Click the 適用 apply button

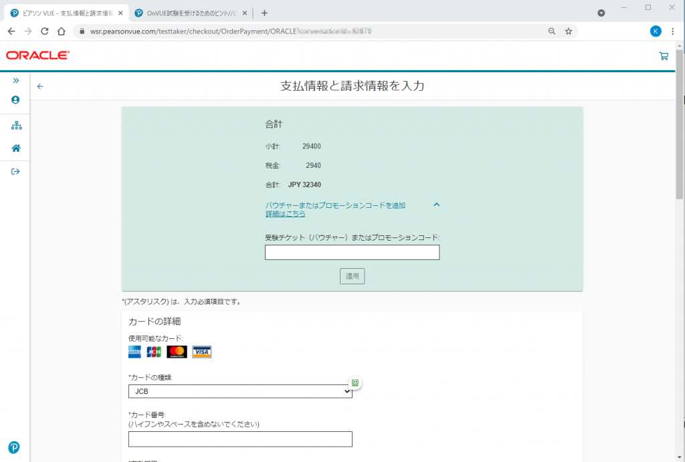pos(352,276)
